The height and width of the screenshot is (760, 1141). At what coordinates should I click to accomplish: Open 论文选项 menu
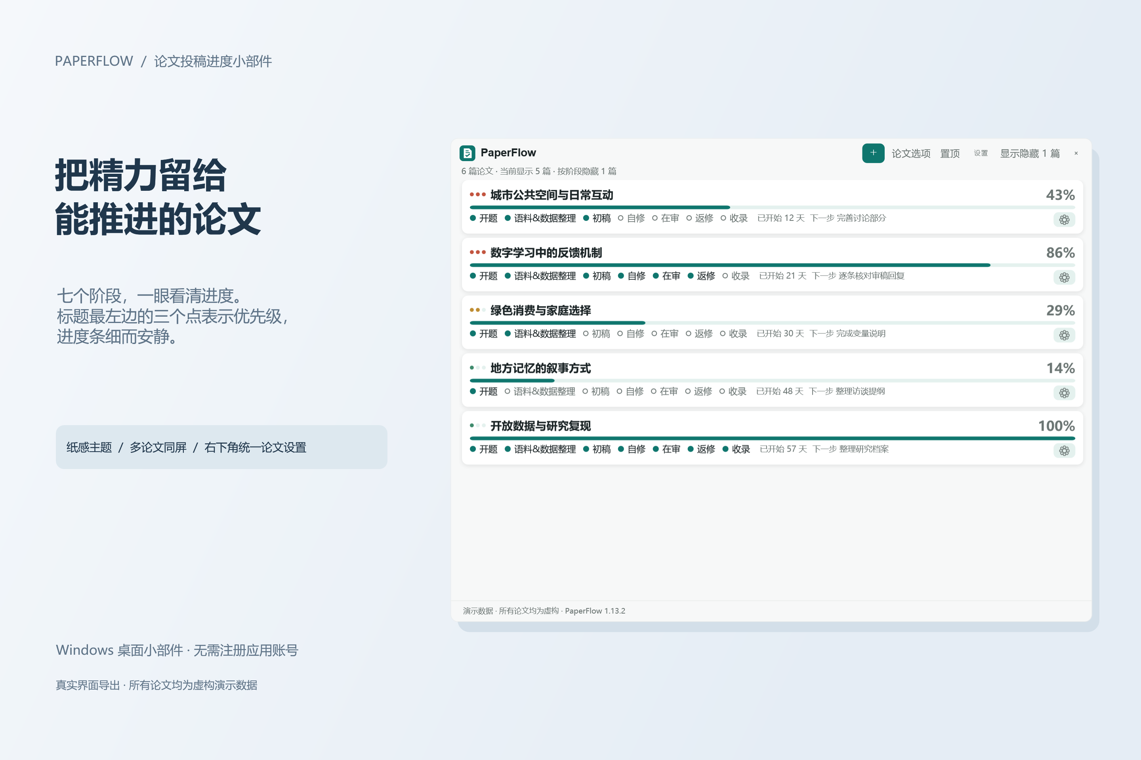[x=910, y=154]
